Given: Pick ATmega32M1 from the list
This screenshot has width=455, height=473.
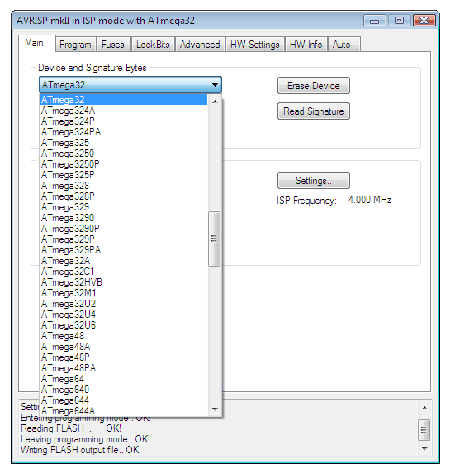Looking at the screenshot, I should [123, 293].
